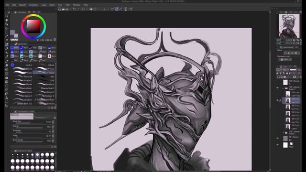Click the Navigator preview thumbnail
The height and width of the screenshot is (172, 306).
(289, 26)
